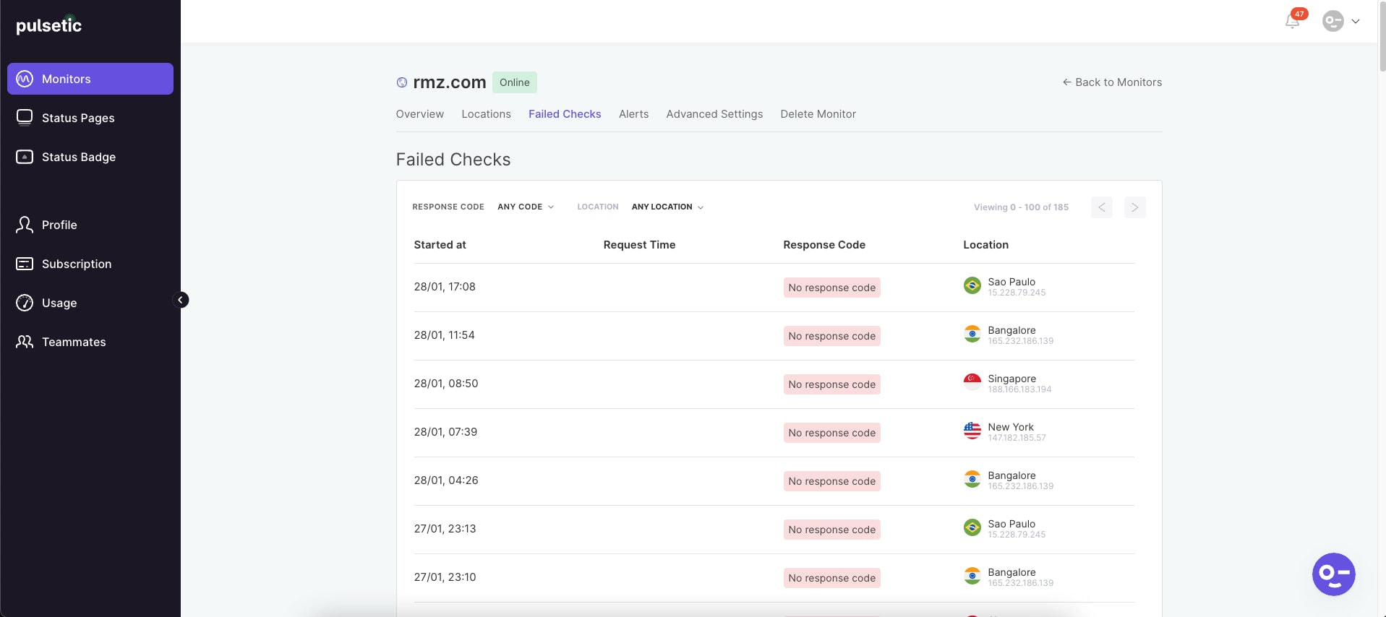
Task: Open Monitors in the sidebar
Action: coord(90,79)
